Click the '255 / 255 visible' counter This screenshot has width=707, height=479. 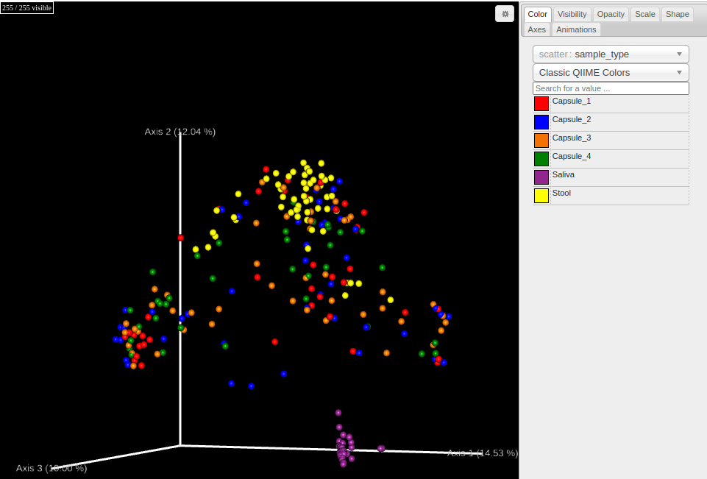click(26, 7)
